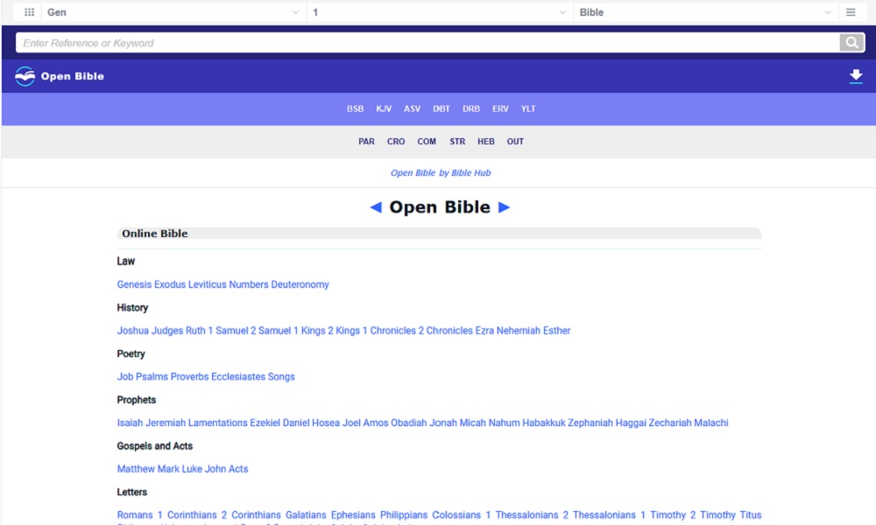Open the hamburger menu icon
This screenshot has width=876, height=525.
click(849, 11)
